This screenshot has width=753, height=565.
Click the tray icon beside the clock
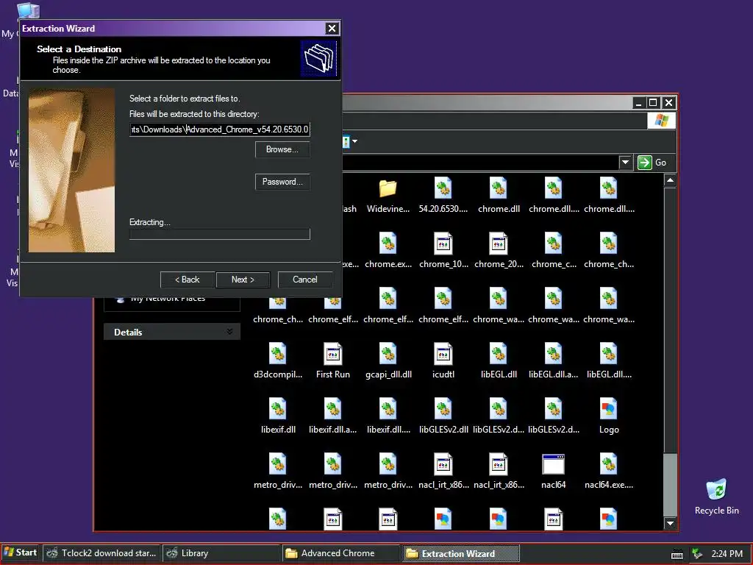pos(697,554)
